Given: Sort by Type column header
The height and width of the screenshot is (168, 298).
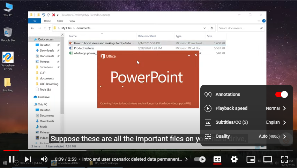Looking at the screenshot, I should 178,36.
